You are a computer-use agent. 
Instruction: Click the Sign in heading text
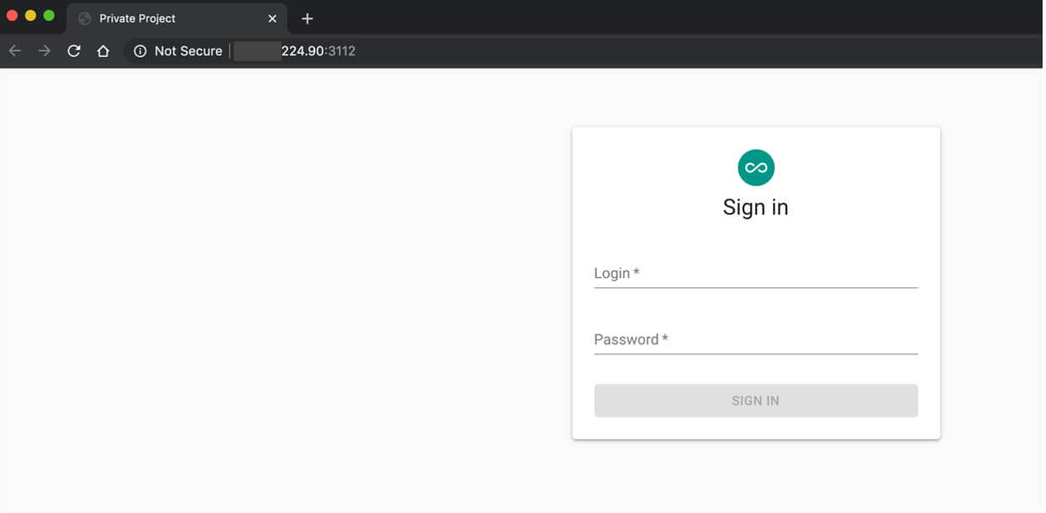pyautogui.click(x=754, y=206)
